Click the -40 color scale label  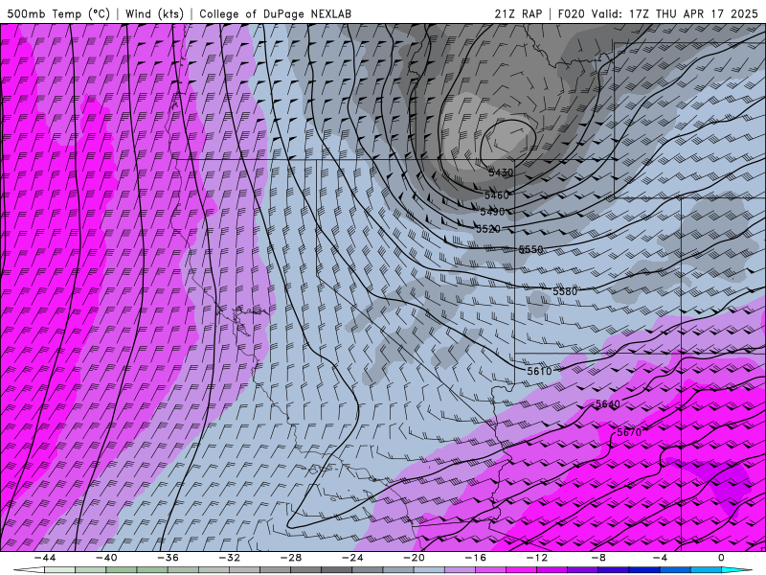106,558
